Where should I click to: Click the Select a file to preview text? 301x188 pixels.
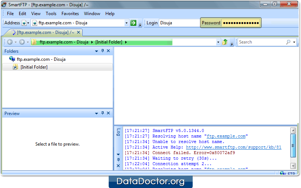pyautogui.click(x=57, y=144)
